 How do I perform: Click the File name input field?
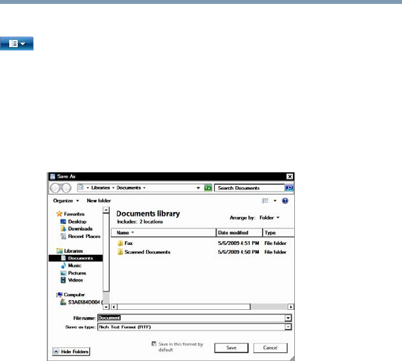coord(190,318)
